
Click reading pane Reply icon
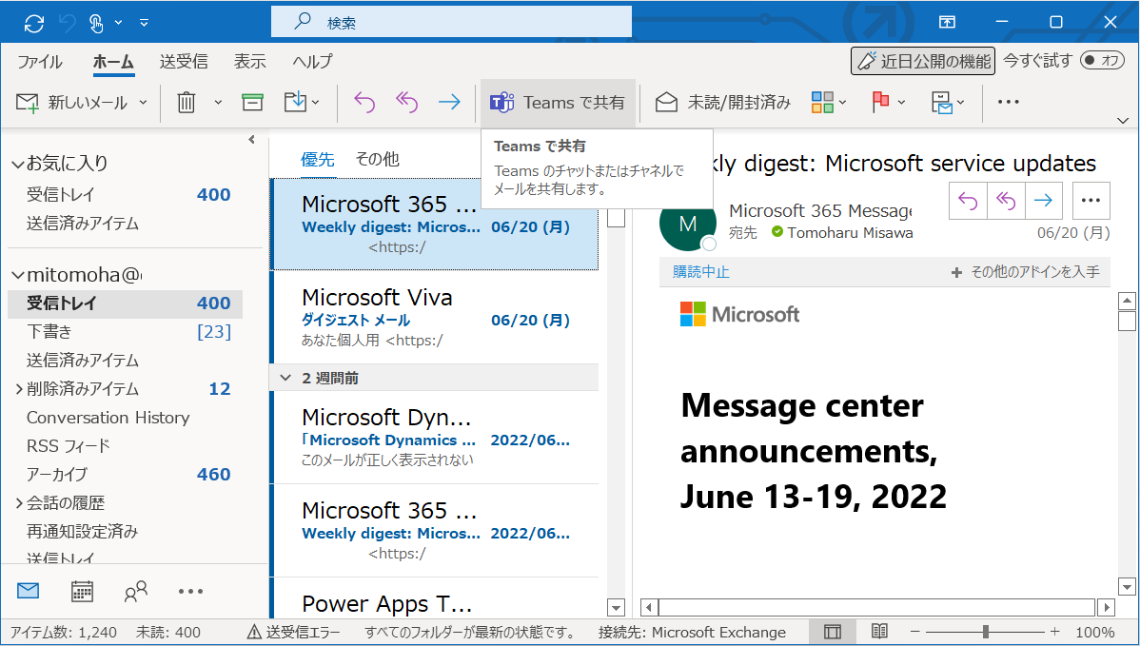968,201
